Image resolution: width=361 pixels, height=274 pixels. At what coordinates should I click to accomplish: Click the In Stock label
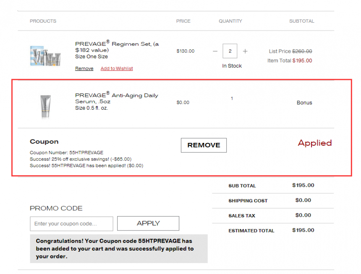click(x=232, y=66)
